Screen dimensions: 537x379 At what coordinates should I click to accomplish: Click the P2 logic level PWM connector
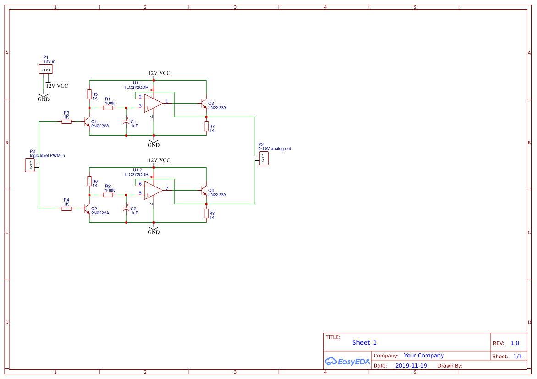point(30,165)
